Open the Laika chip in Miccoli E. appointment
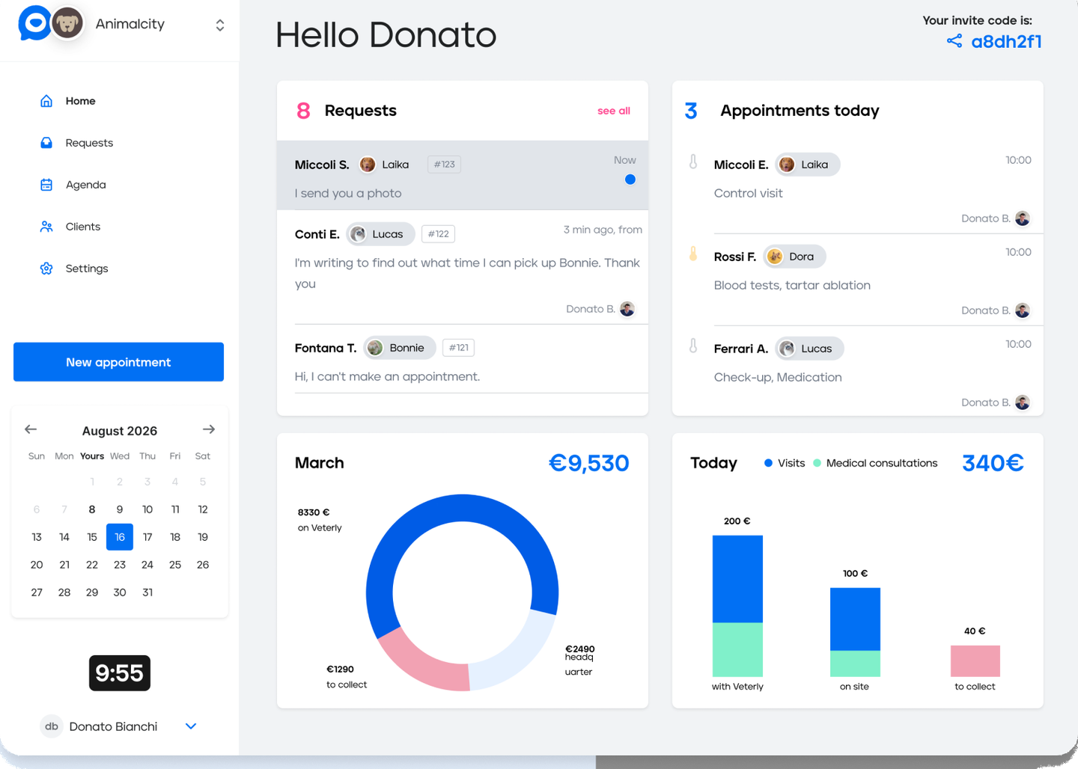Screen dimensions: 1078x769 (807, 165)
